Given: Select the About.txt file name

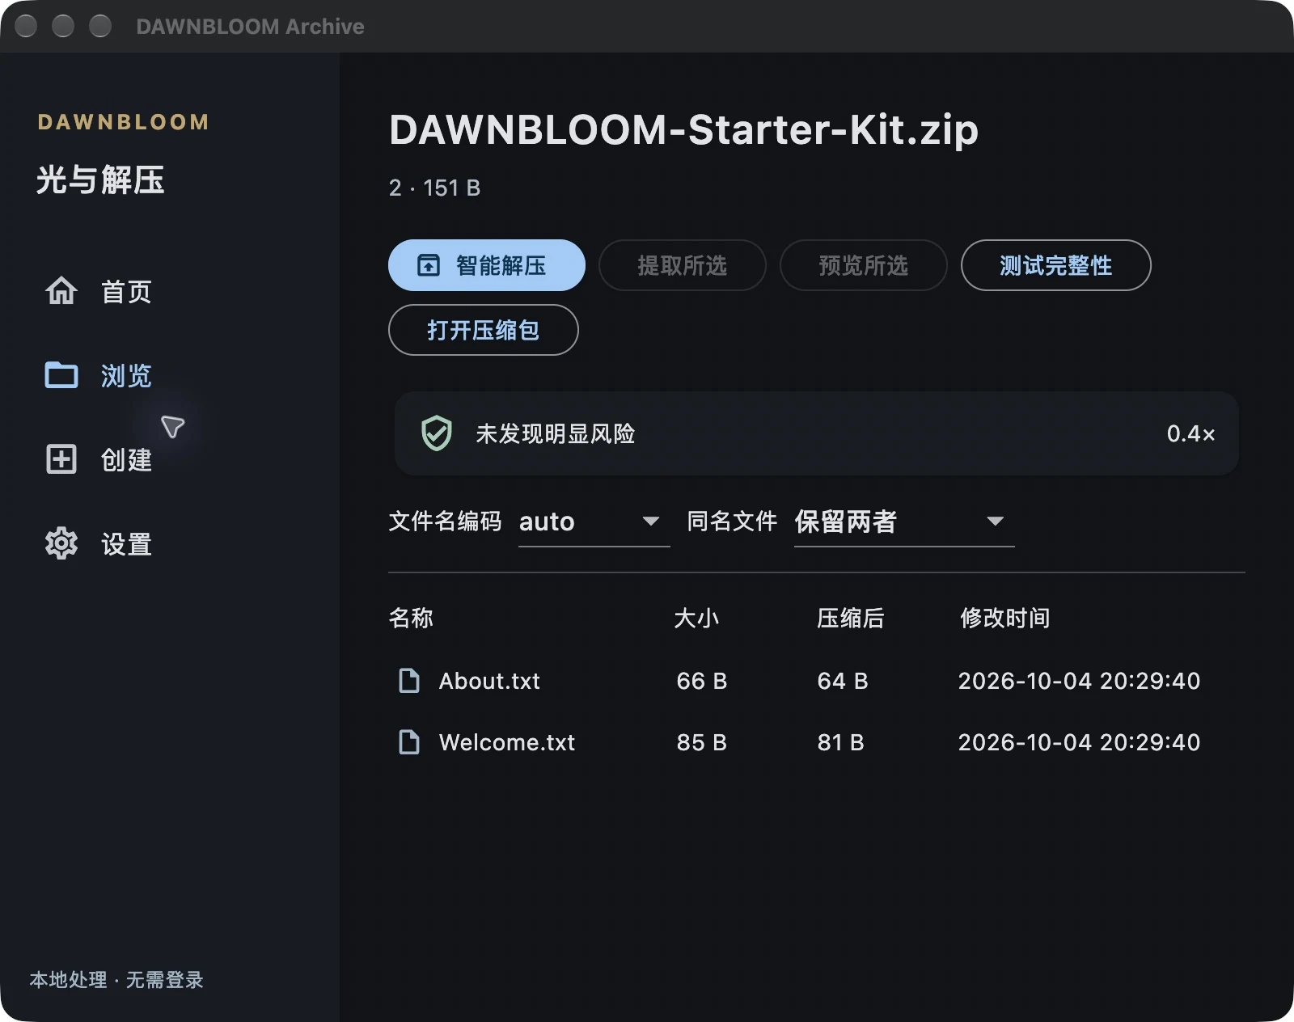Looking at the screenshot, I should (x=489, y=681).
